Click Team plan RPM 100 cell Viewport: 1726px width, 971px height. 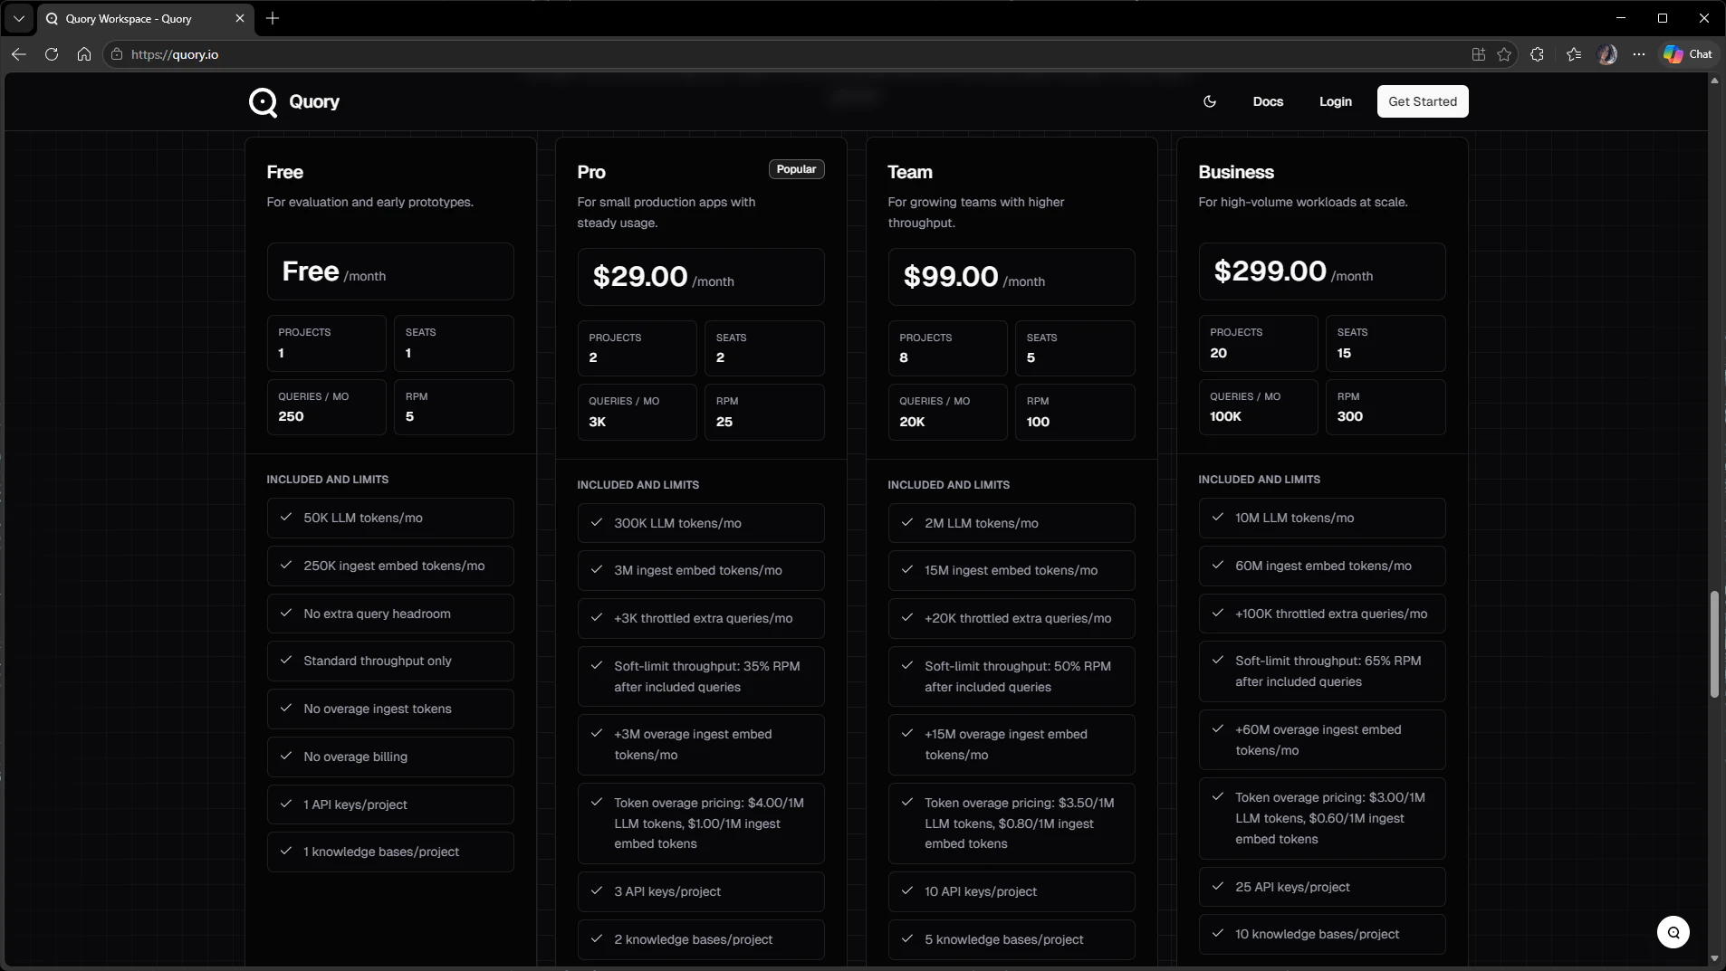tap(1075, 412)
